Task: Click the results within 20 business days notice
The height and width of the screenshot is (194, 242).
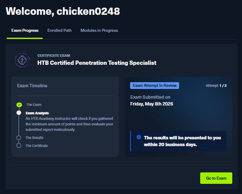Action: click(178, 141)
